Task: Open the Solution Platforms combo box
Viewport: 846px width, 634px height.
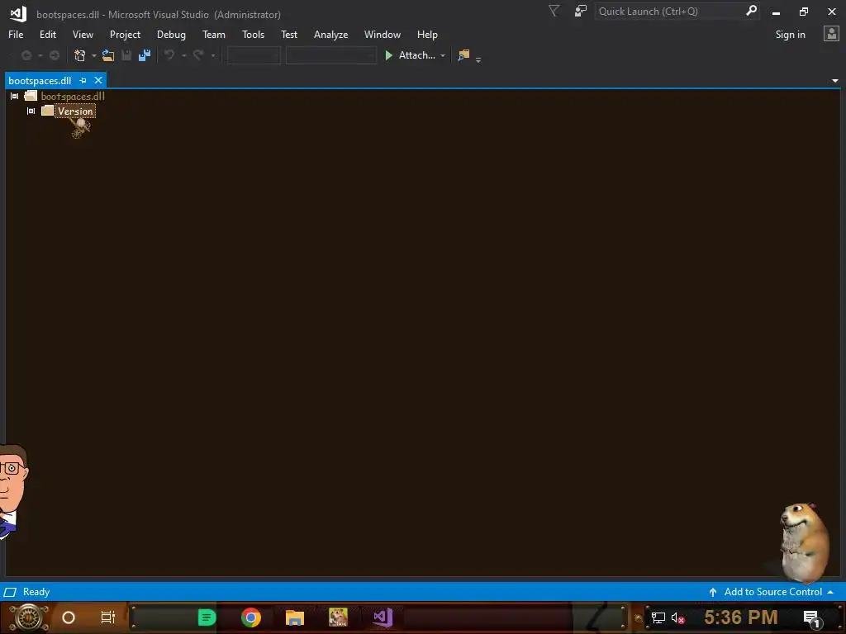Action: [x=330, y=55]
